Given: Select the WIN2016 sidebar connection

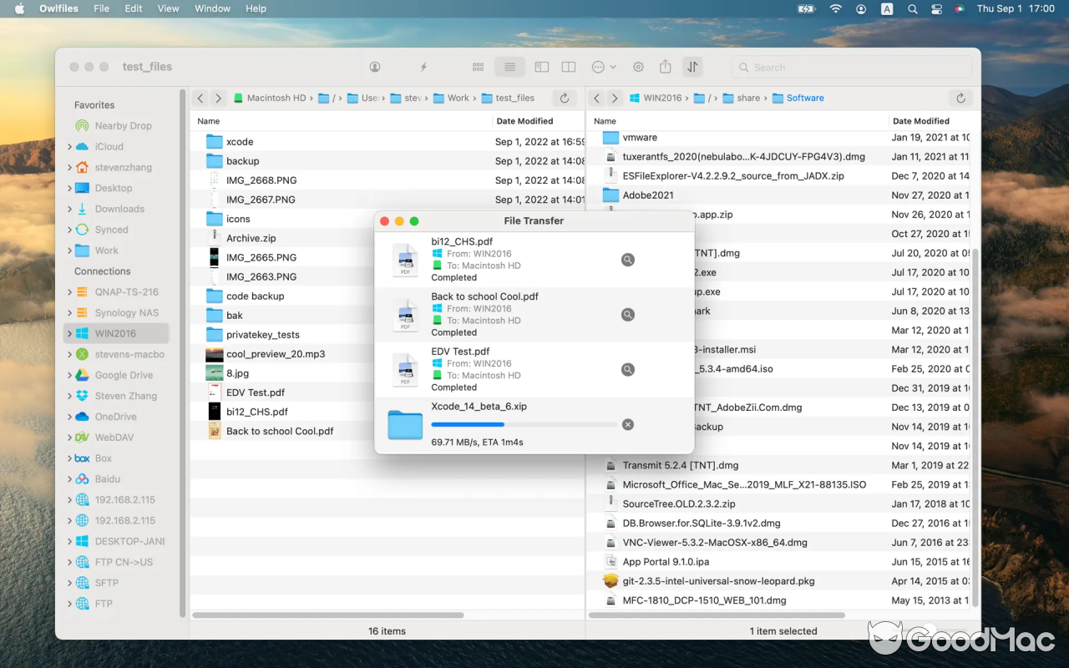Looking at the screenshot, I should [116, 333].
